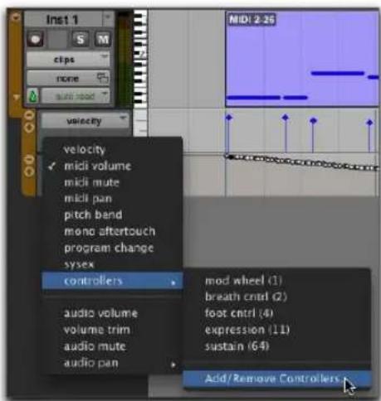This screenshot has height=401, width=381.
Task: Choose midi volume in the menu
Action: tap(112, 166)
